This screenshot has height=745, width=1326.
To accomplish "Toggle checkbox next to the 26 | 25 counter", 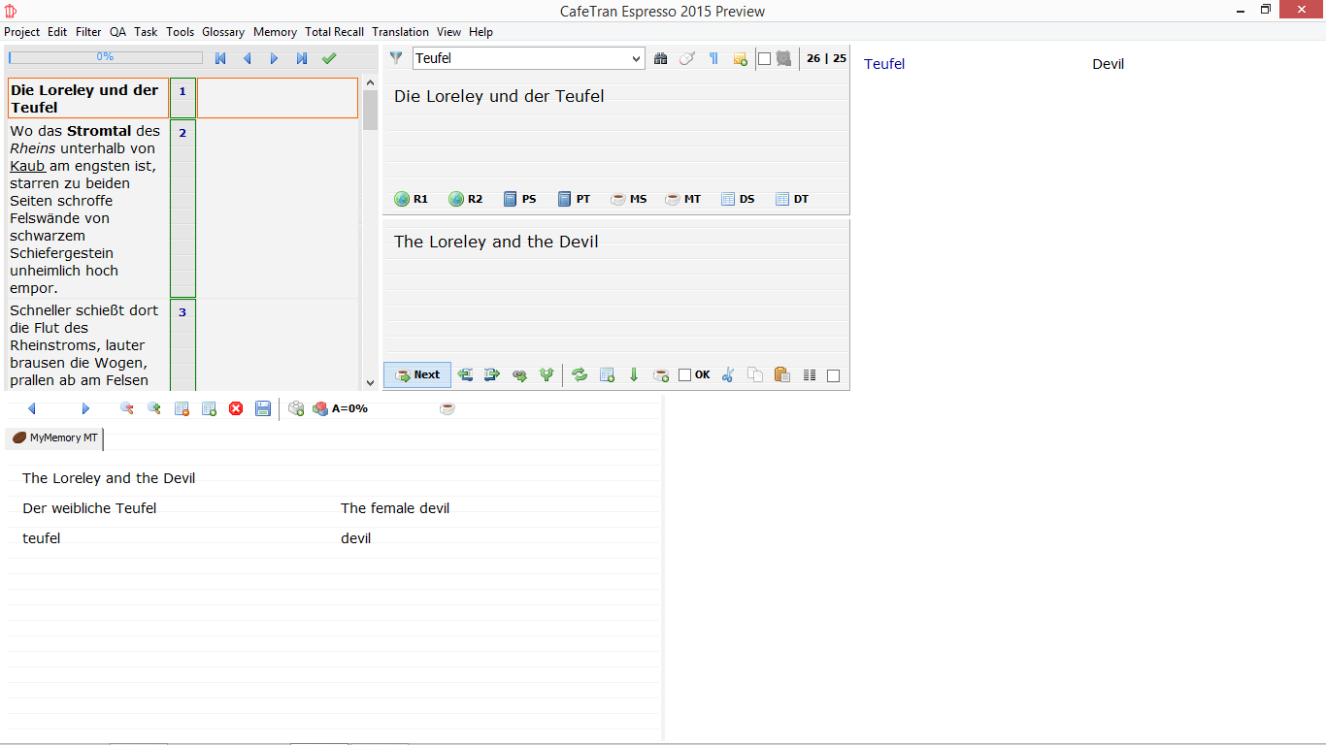I will point(764,58).
